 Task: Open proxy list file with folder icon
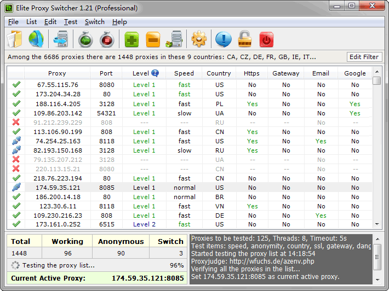14,39
